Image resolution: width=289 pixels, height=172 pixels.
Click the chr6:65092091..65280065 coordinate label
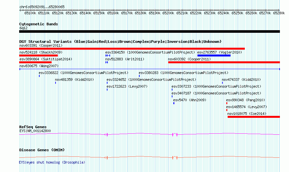[x=42, y=7]
